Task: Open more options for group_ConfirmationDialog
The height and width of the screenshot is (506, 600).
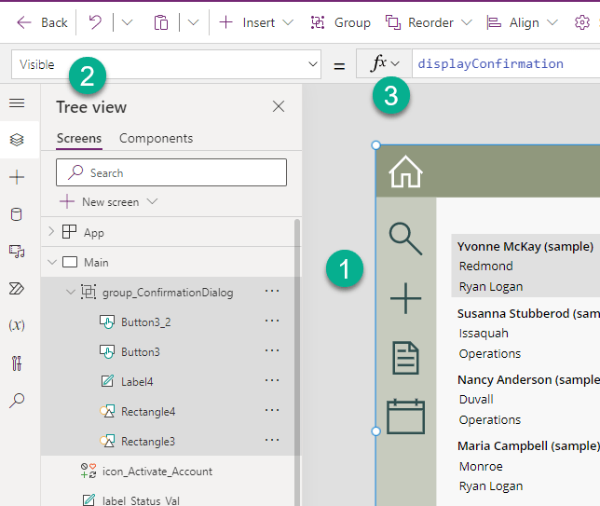Action: point(272,292)
